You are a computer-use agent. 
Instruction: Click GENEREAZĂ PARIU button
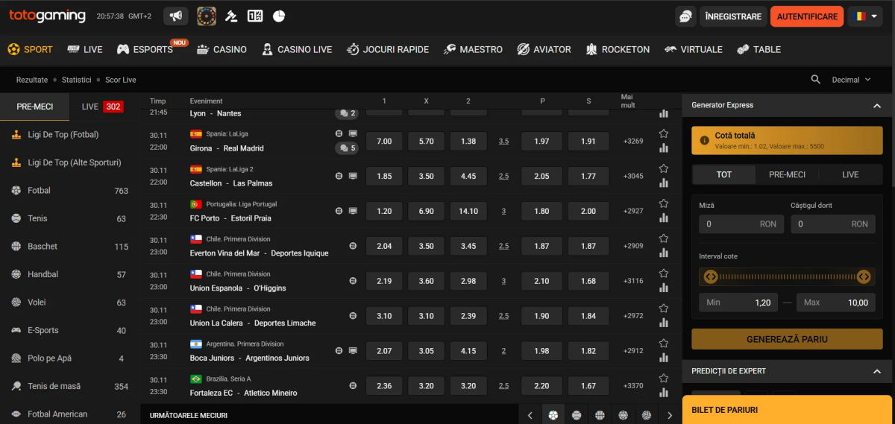coord(787,339)
